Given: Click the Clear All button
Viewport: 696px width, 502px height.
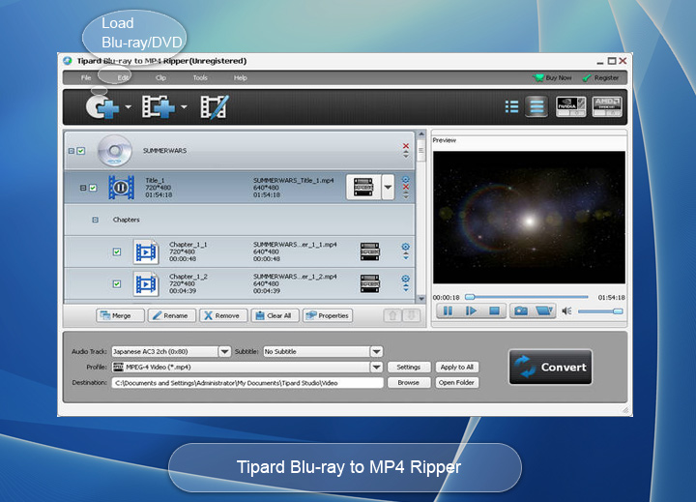Looking at the screenshot, I should [x=275, y=315].
